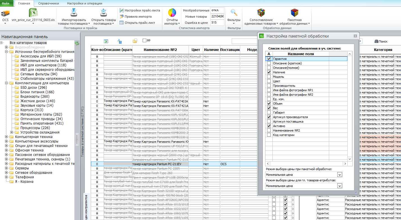Click the open folder icon above grid
The width and height of the screenshot is (401, 220).
[x=135, y=41]
